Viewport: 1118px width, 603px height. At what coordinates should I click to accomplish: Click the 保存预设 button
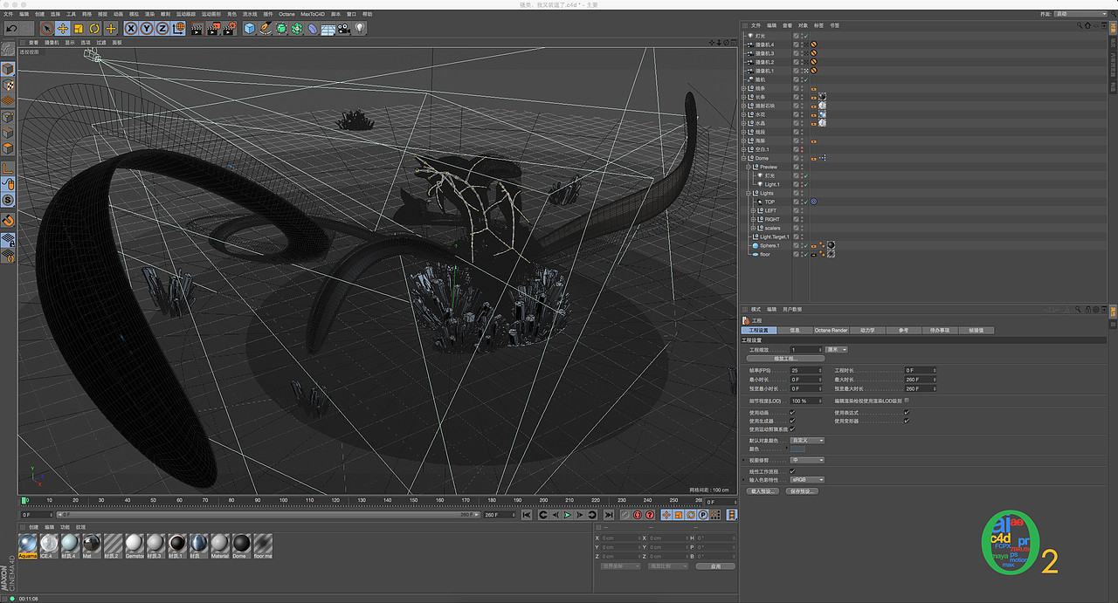click(801, 491)
